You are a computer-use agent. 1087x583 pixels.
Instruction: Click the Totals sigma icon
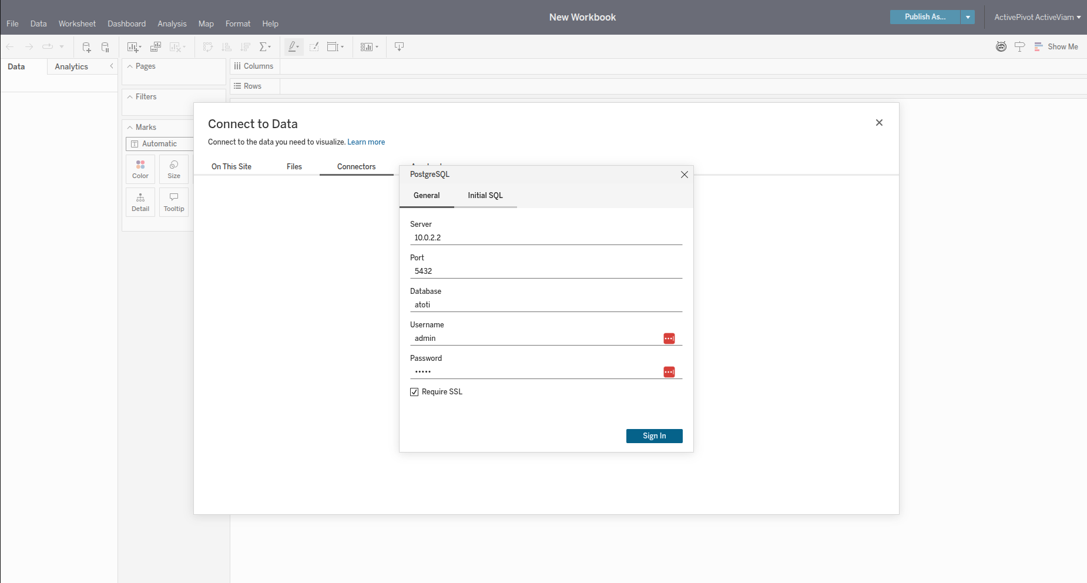pos(265,47)
